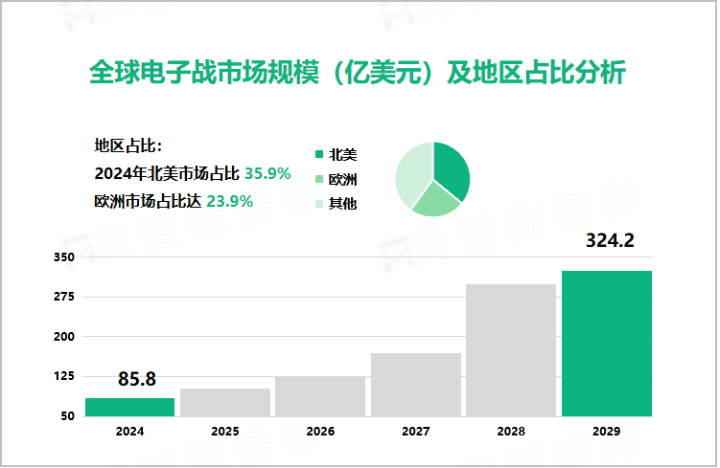The image size is (720, 468).
Task: Click the 2024 x-axis label
Action: 130,432
